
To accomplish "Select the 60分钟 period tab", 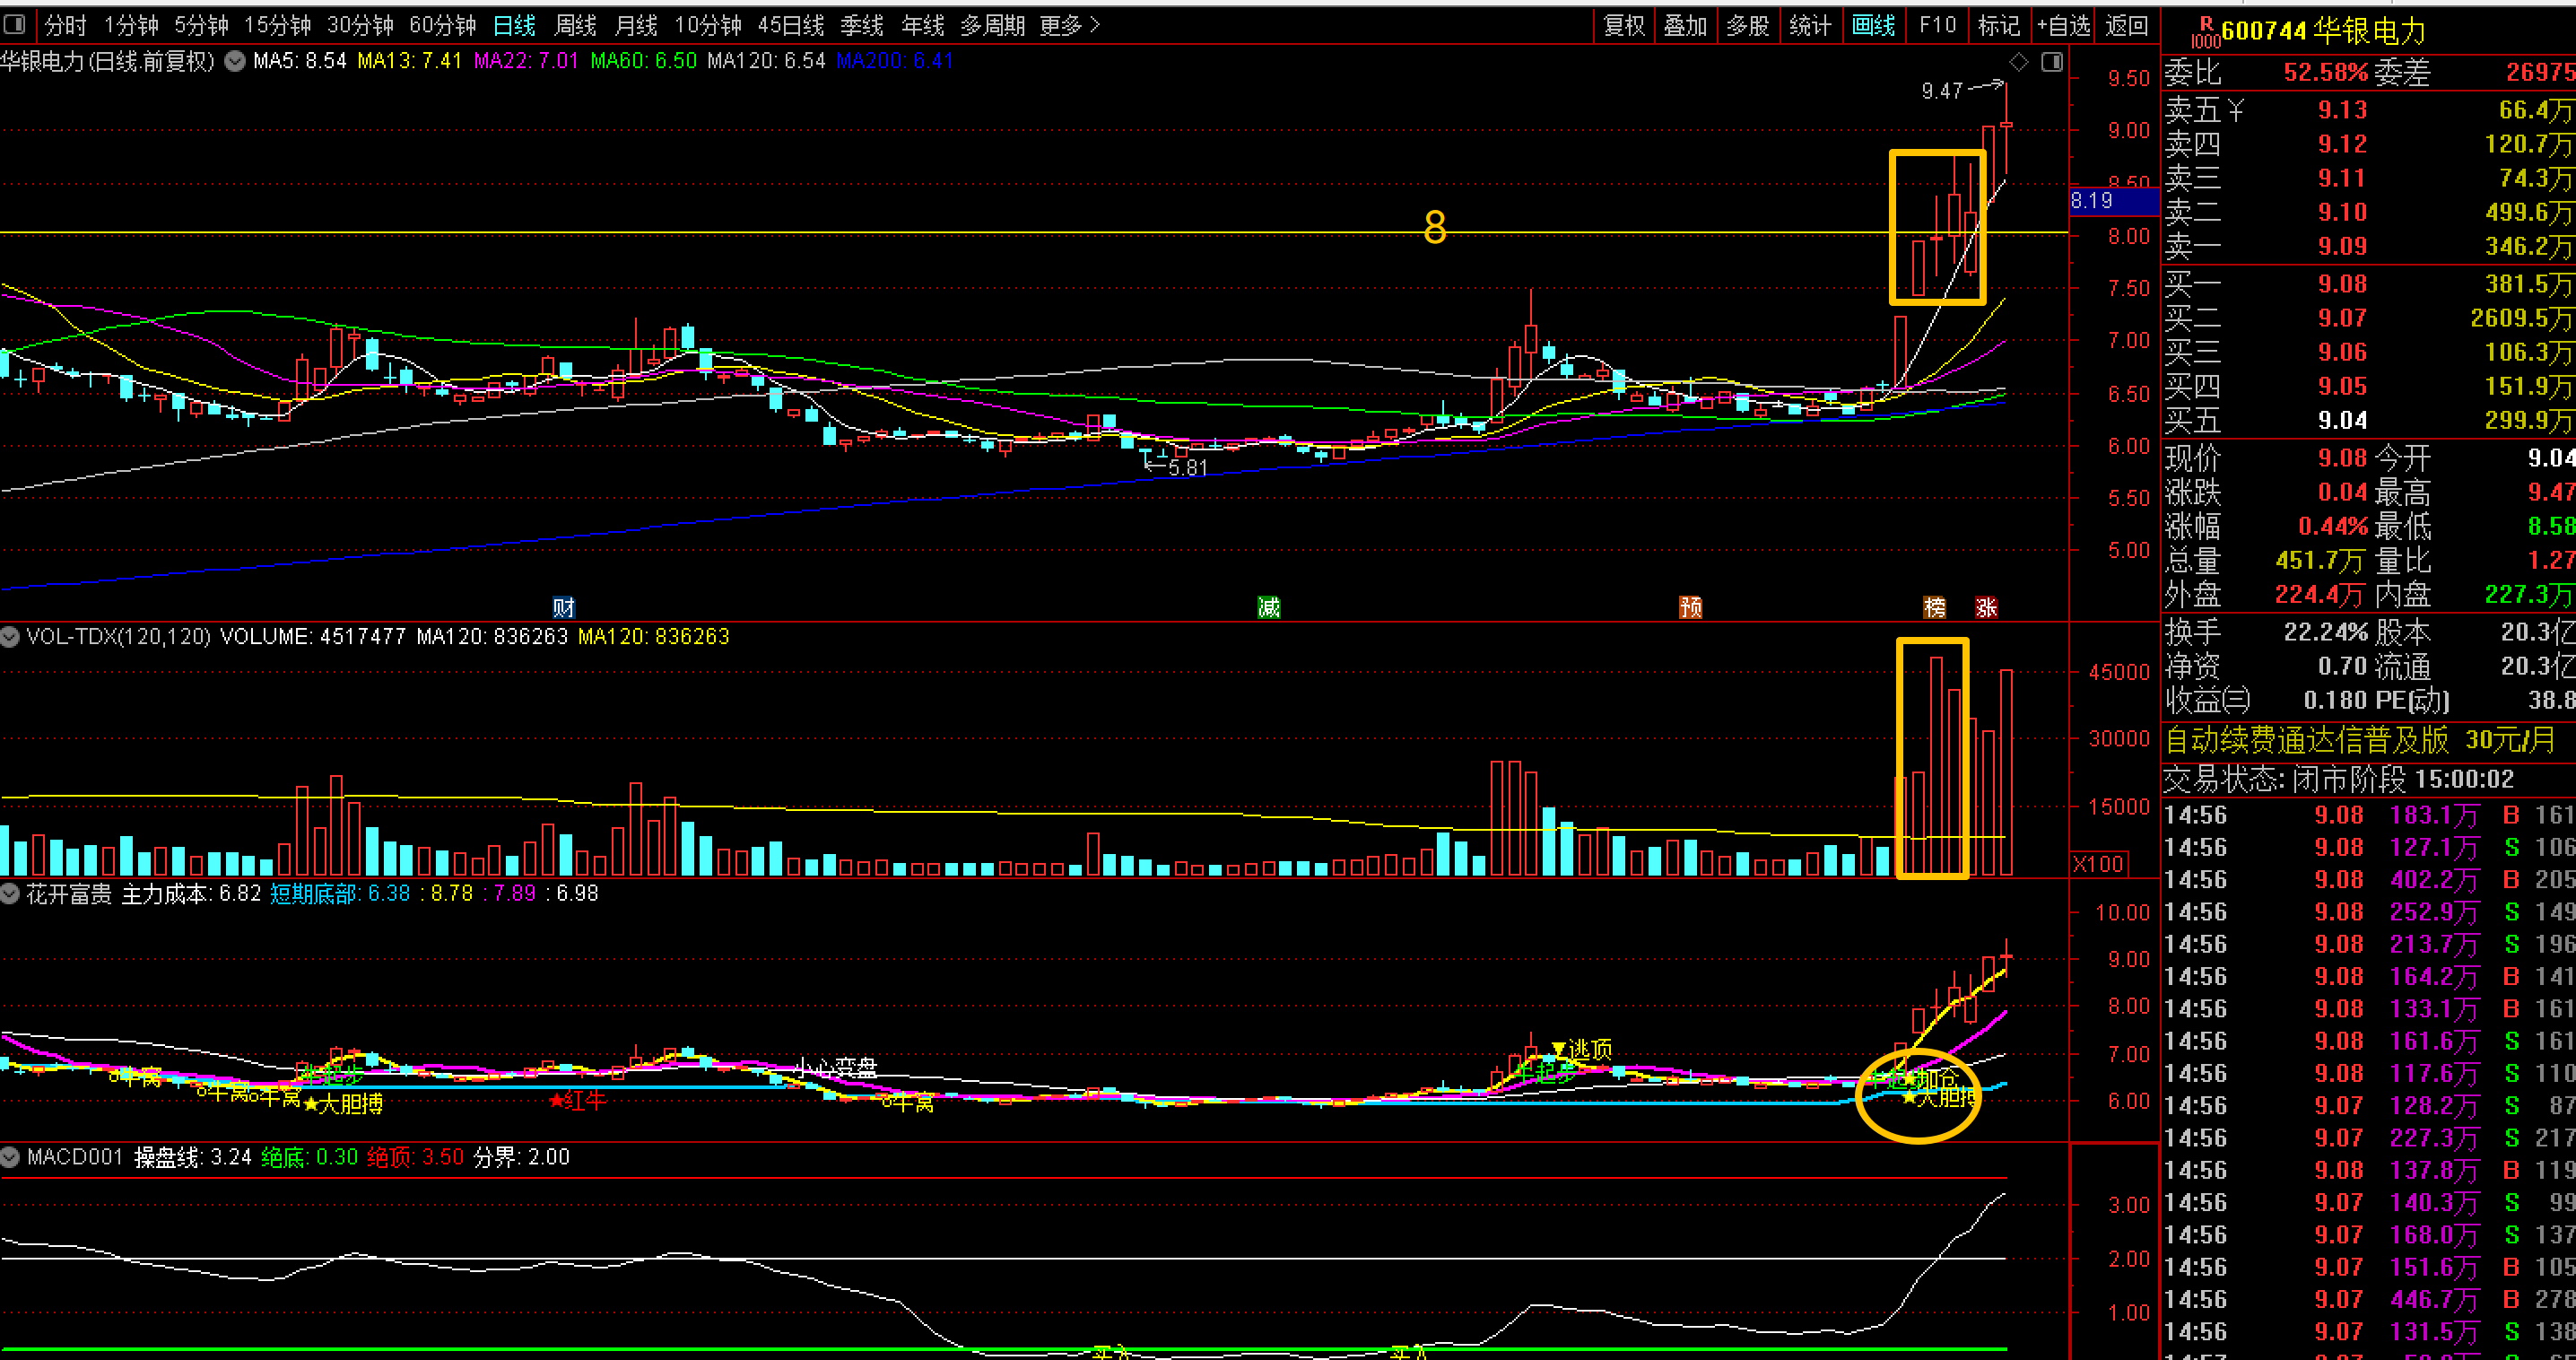I will pos(442,25).
